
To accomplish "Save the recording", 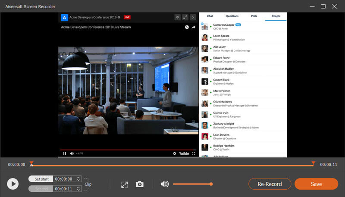I will click(316, 184).
